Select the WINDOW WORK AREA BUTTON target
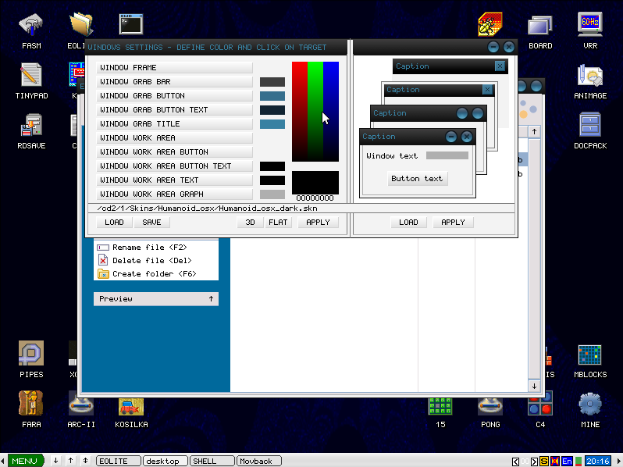Screen dimensions: 623x467 pyautogui.click(x=174, y=152)
